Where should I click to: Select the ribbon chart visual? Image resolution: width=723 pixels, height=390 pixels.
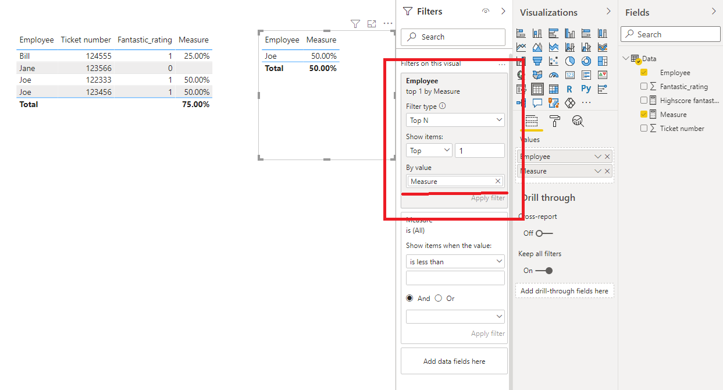(603, 47)
